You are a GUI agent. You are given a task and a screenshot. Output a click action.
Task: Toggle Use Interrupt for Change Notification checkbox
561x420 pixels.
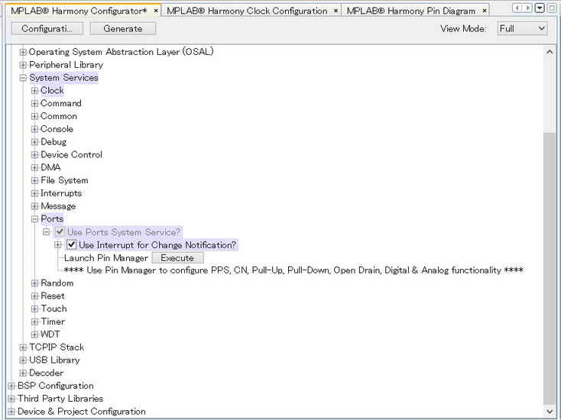[x=72, y=245]
